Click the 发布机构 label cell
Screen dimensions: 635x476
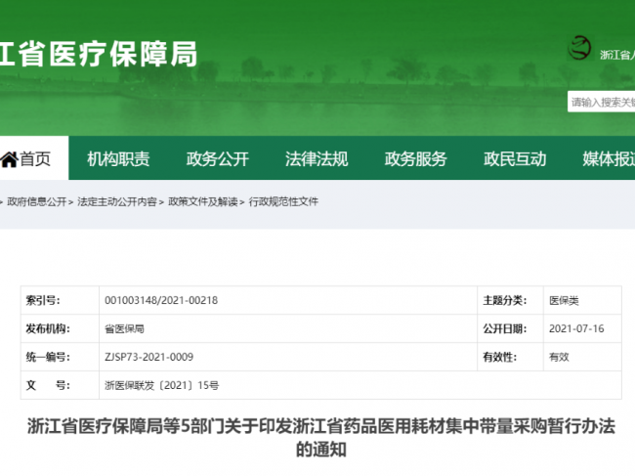(x=60, y=328)
